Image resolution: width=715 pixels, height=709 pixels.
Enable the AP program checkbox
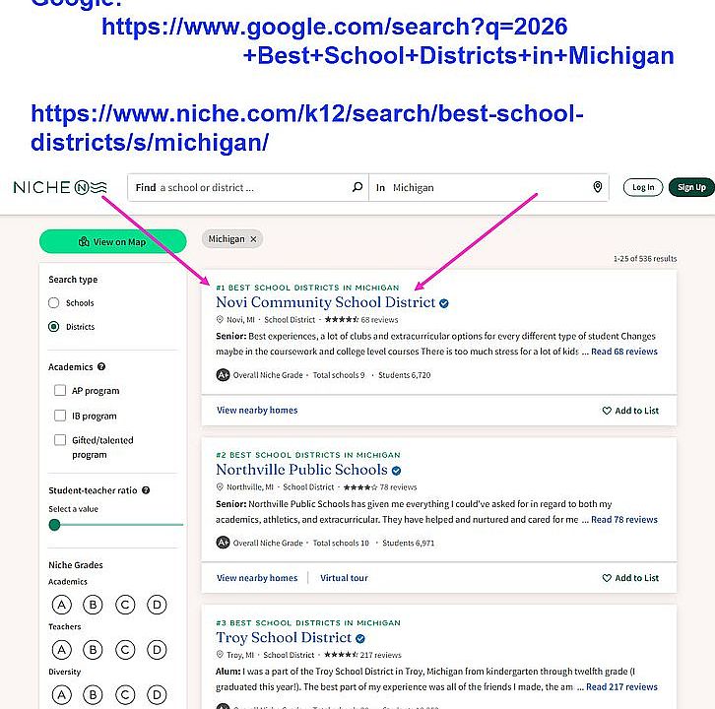tap(60, 391)
